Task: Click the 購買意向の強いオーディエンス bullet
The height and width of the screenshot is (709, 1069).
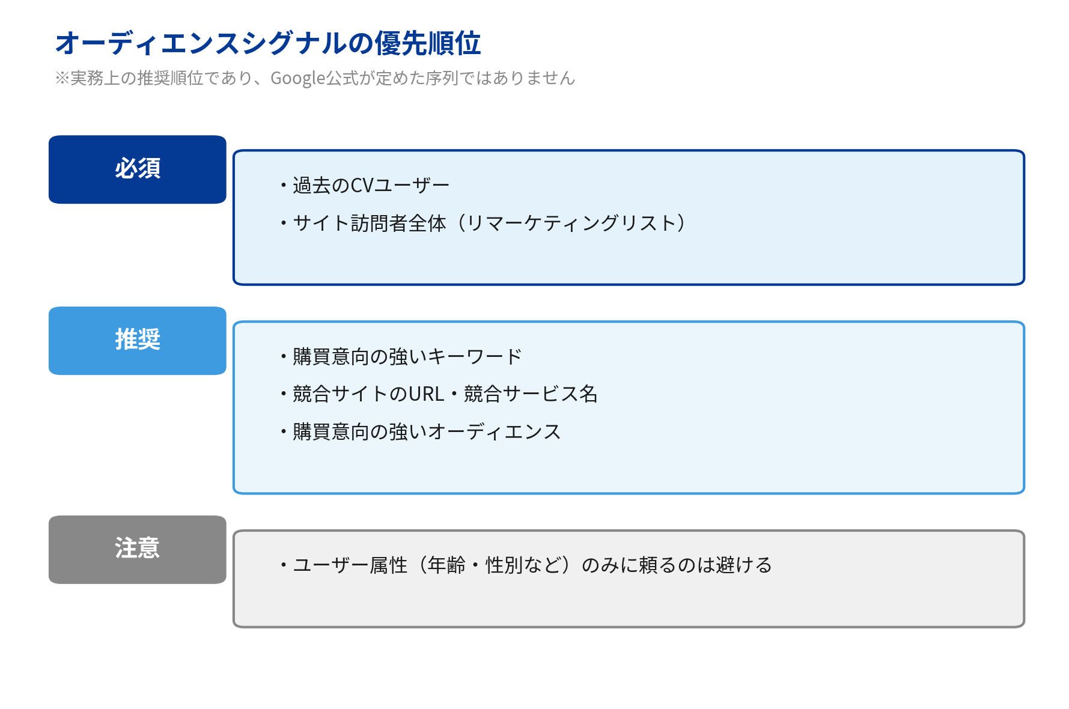Action: point(420,432)
